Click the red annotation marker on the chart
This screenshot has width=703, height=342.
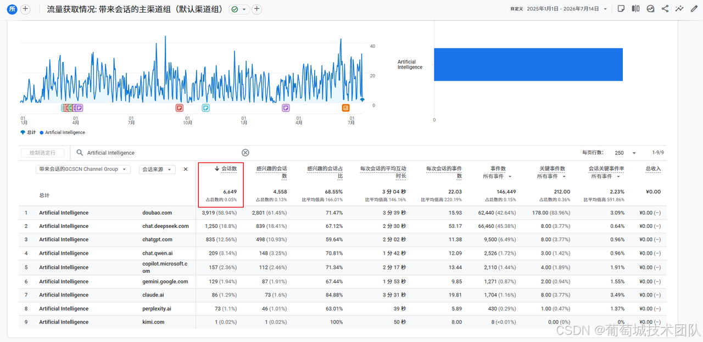(x=179, y=108)
